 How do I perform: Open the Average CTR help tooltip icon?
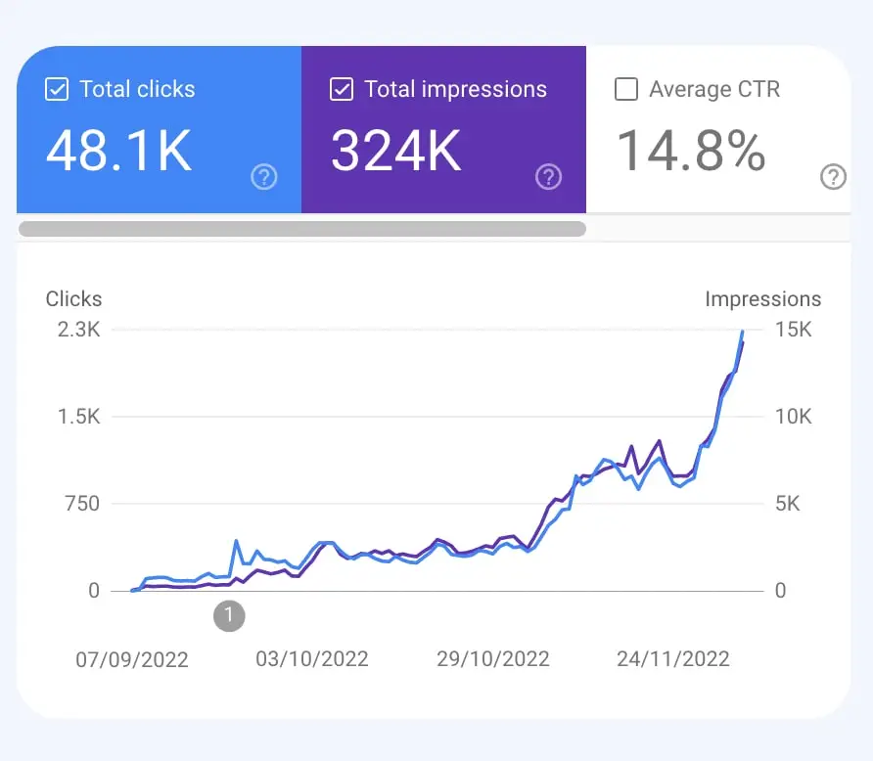833,177
